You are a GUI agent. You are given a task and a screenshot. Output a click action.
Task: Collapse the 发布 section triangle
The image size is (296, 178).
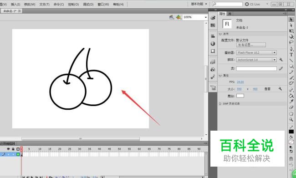pyautogui.click(x=220, y=34)
